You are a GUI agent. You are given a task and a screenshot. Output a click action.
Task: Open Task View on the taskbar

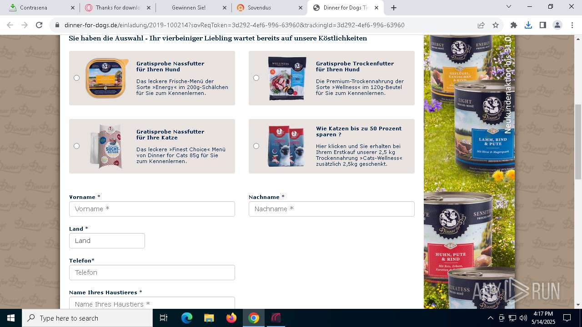pyautogui.click(x=164, y=318)
